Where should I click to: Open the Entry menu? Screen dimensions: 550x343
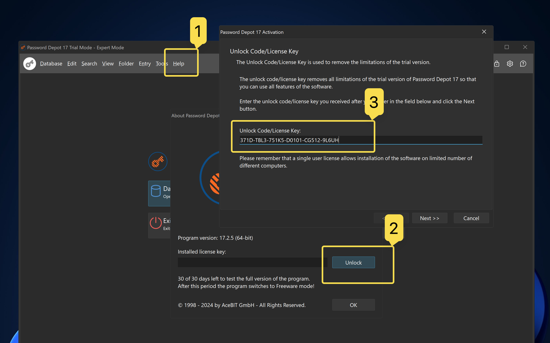[145, 64]
